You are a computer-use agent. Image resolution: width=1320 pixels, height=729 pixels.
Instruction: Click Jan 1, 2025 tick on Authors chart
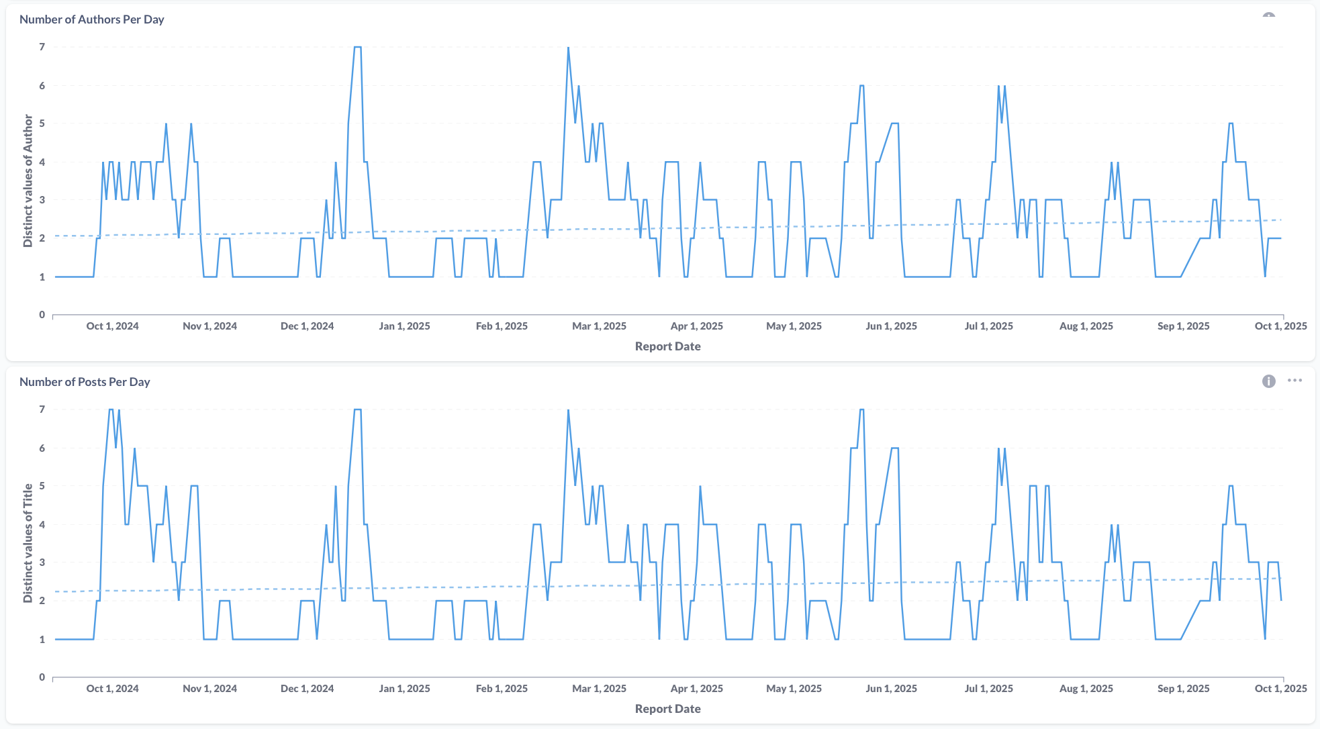point(404,326)
